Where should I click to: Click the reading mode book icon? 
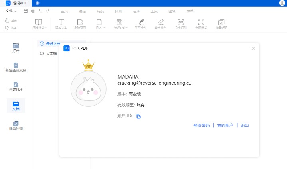(38, 22)
